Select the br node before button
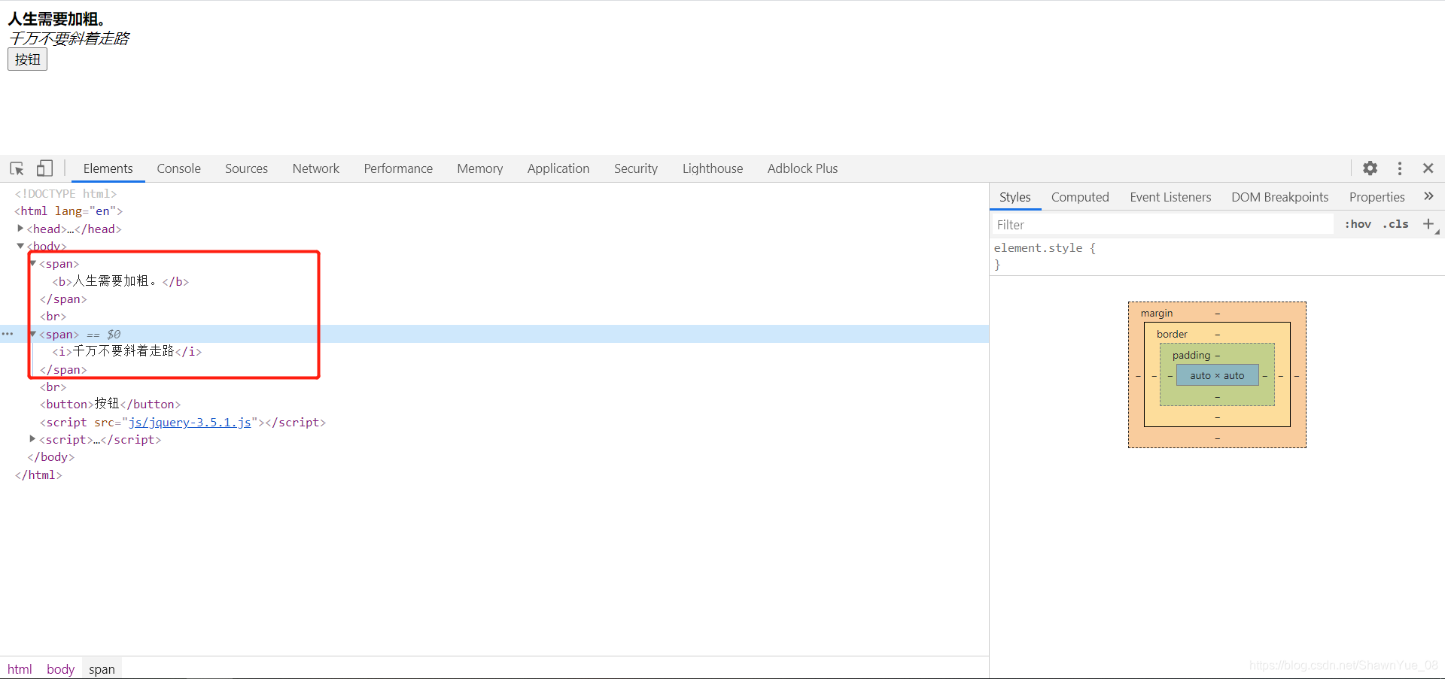This screenshot has width=1445, height=679. coord(53,387)
